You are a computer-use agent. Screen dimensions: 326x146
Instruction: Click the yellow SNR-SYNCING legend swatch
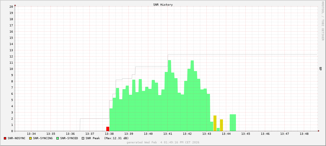pos(30,138)
